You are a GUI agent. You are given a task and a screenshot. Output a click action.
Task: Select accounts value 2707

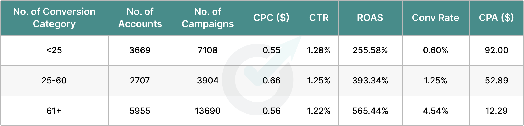pyautogui.click(x=140, y=81)
